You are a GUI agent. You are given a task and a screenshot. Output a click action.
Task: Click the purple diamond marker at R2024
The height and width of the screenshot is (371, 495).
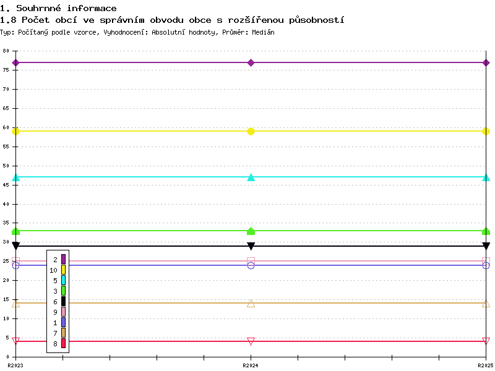tap(251, 62)
